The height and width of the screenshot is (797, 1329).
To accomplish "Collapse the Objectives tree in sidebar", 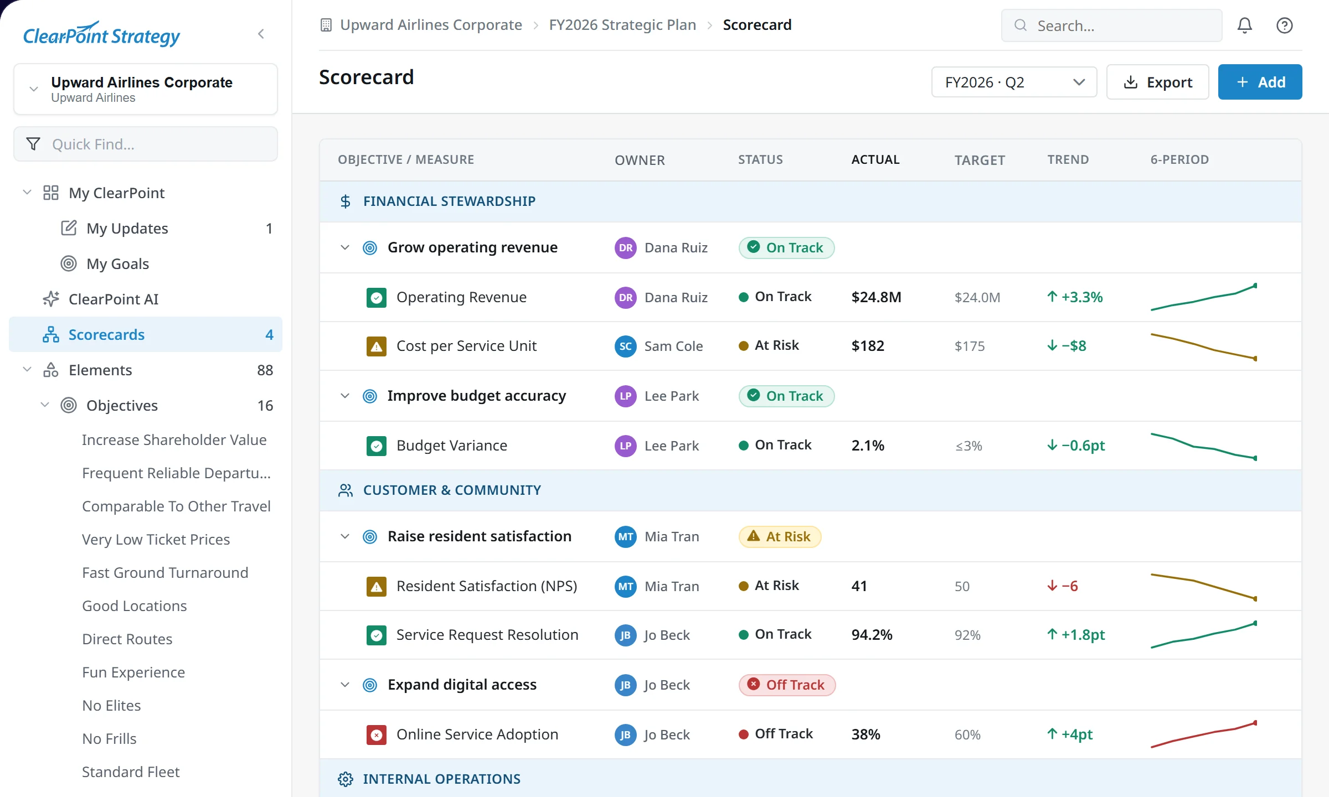I will 45,405.
